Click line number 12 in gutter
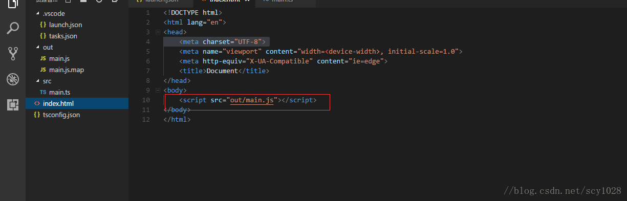The height and width of the screenshot is (201, 627). [146, 119]
